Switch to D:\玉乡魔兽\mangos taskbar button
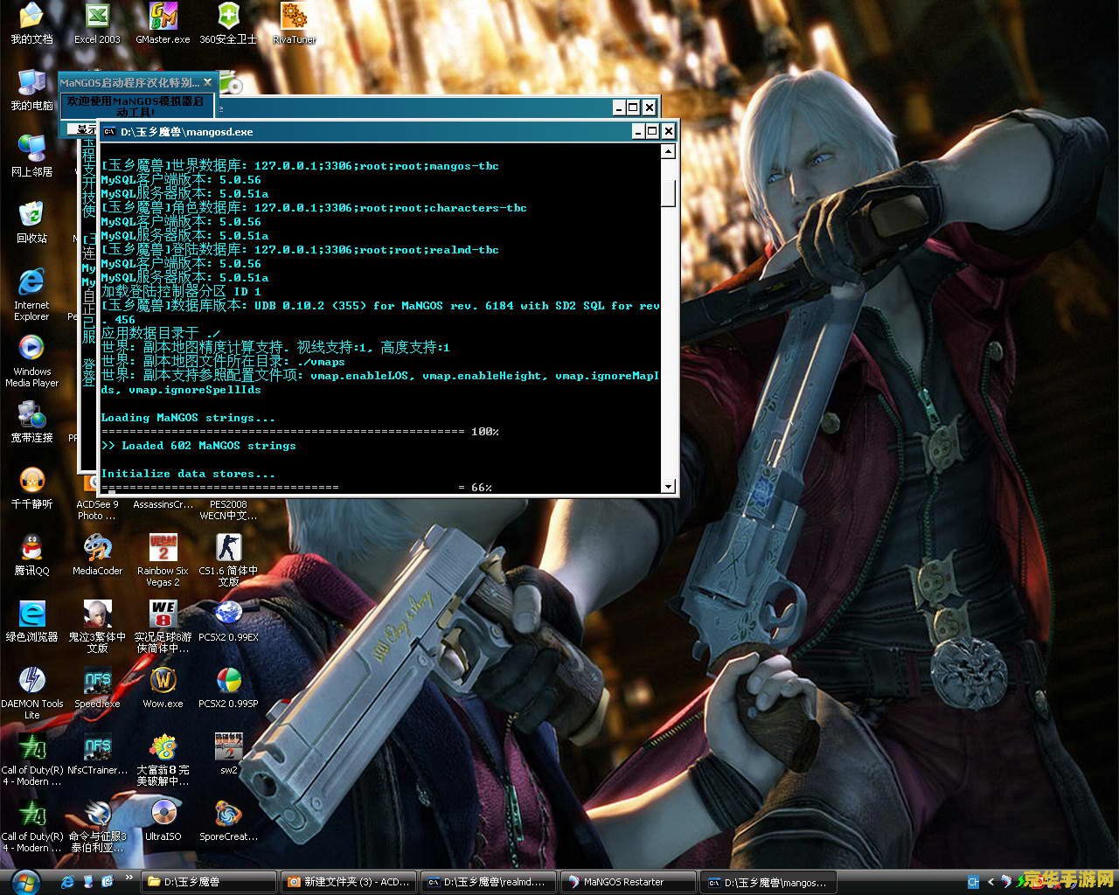Image resolution: width=1119 pixels, height=895 pixels. [x=768, y=882]
